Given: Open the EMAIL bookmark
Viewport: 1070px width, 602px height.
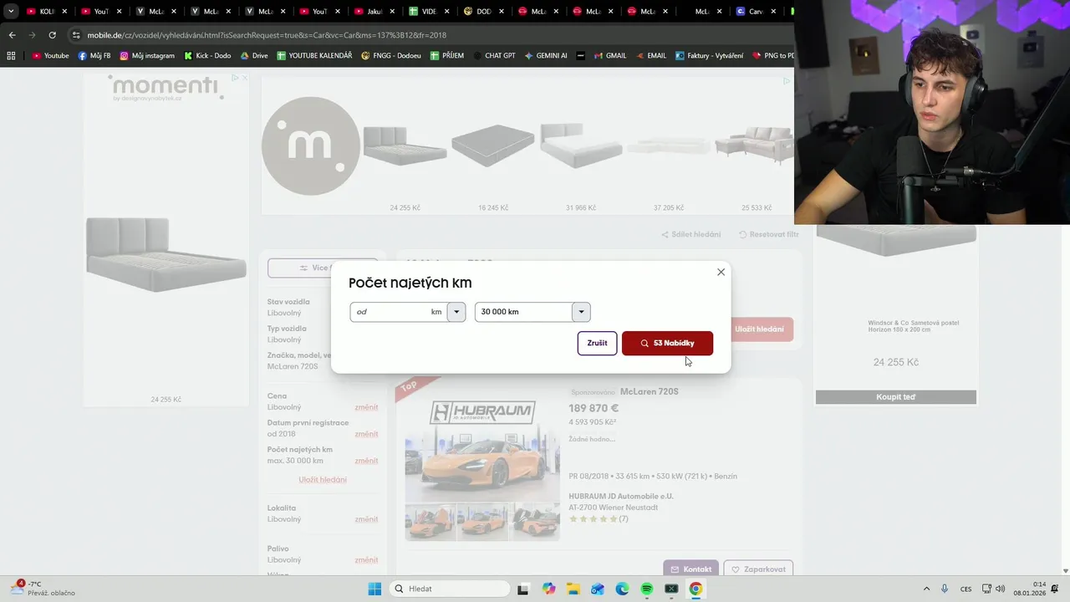Looking at the screenshot, I should (650, 55).
